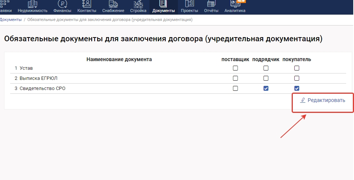The height and width of the screenshot is (180, 354).
Task: Check поставщик box for Устав
Action: click(x=235, y=68)
